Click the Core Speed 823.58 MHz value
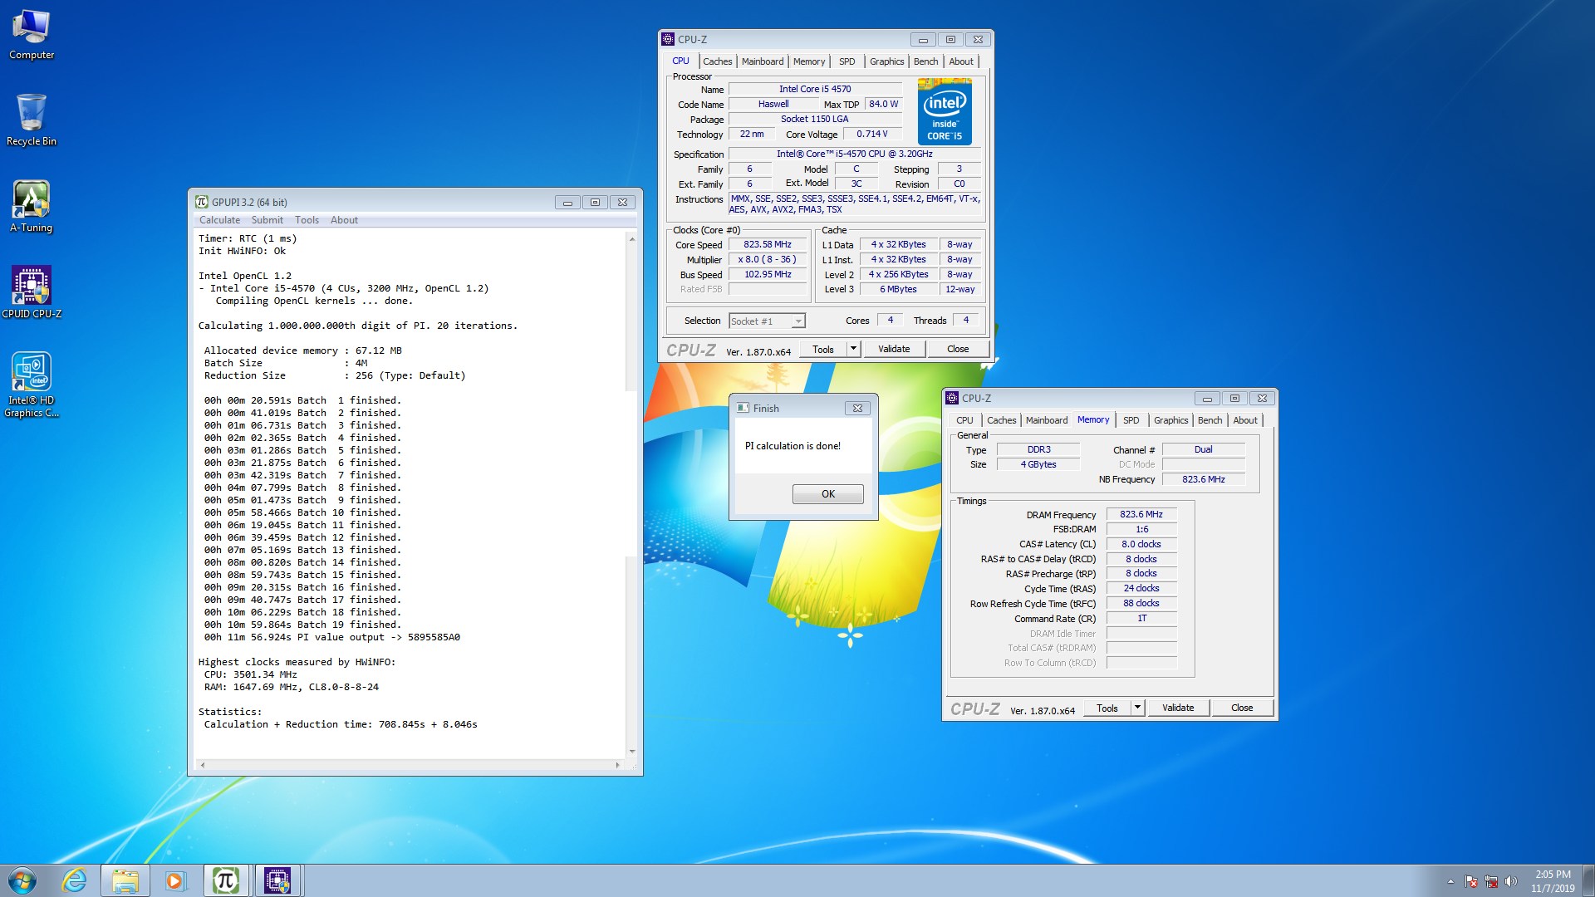Viewport: 1595px width, 897px height. pyautogui.click(x=768, y=245)
